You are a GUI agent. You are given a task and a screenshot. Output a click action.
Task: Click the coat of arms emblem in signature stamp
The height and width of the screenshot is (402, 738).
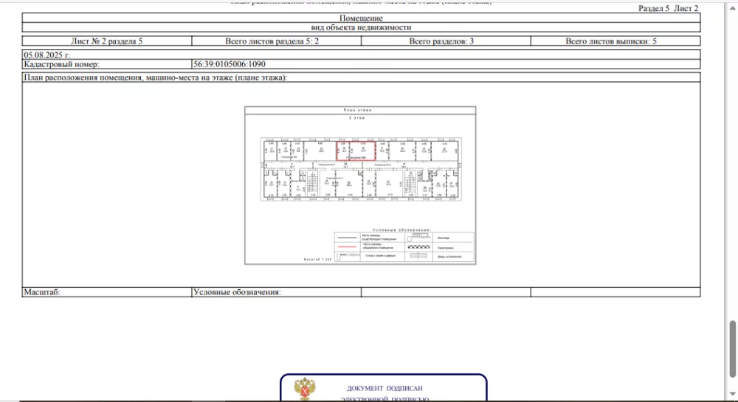(x=303, y=389)
